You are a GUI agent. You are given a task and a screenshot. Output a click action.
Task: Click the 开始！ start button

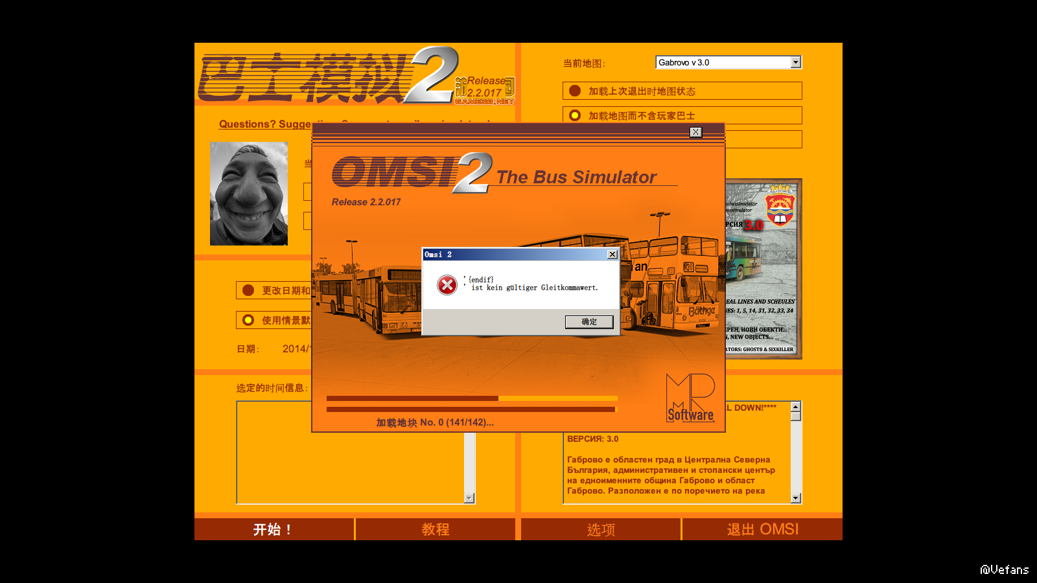click(x=274, y=529)
